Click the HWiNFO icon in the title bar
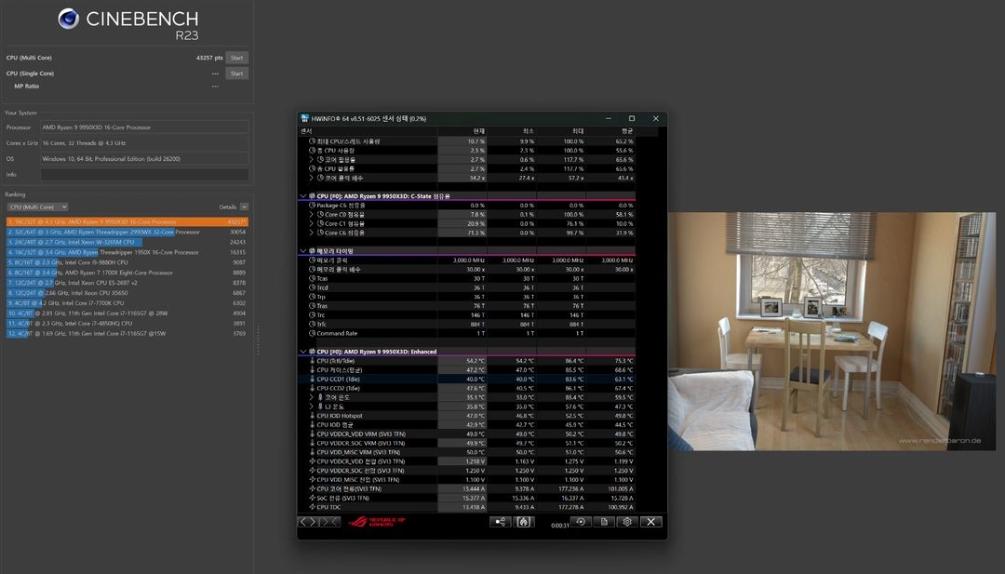The width and height of the screenshot is (1005, 574). (x=304, y=118)
